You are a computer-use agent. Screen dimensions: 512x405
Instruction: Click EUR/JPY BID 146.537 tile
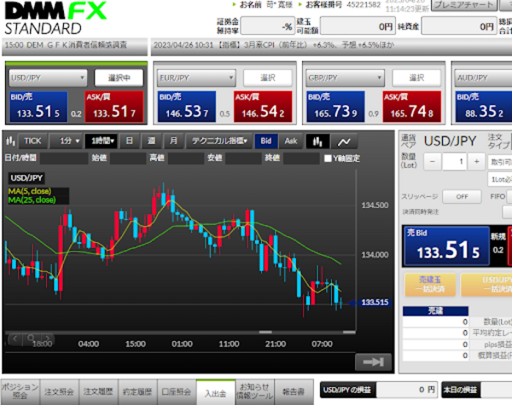(187, 107)
